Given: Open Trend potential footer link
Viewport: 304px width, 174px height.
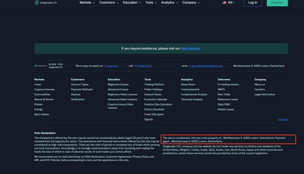Looking at the screenshot, I should pyautogui.click(x=190, y=89).
